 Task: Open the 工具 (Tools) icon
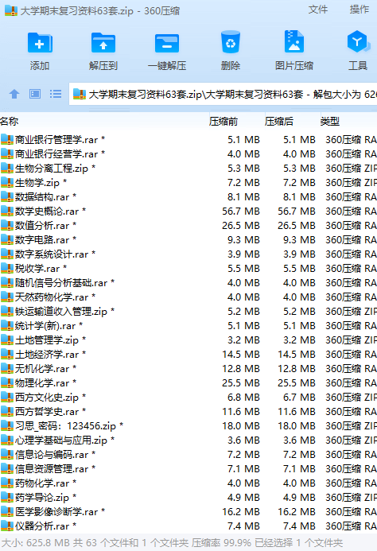[358, 42]
